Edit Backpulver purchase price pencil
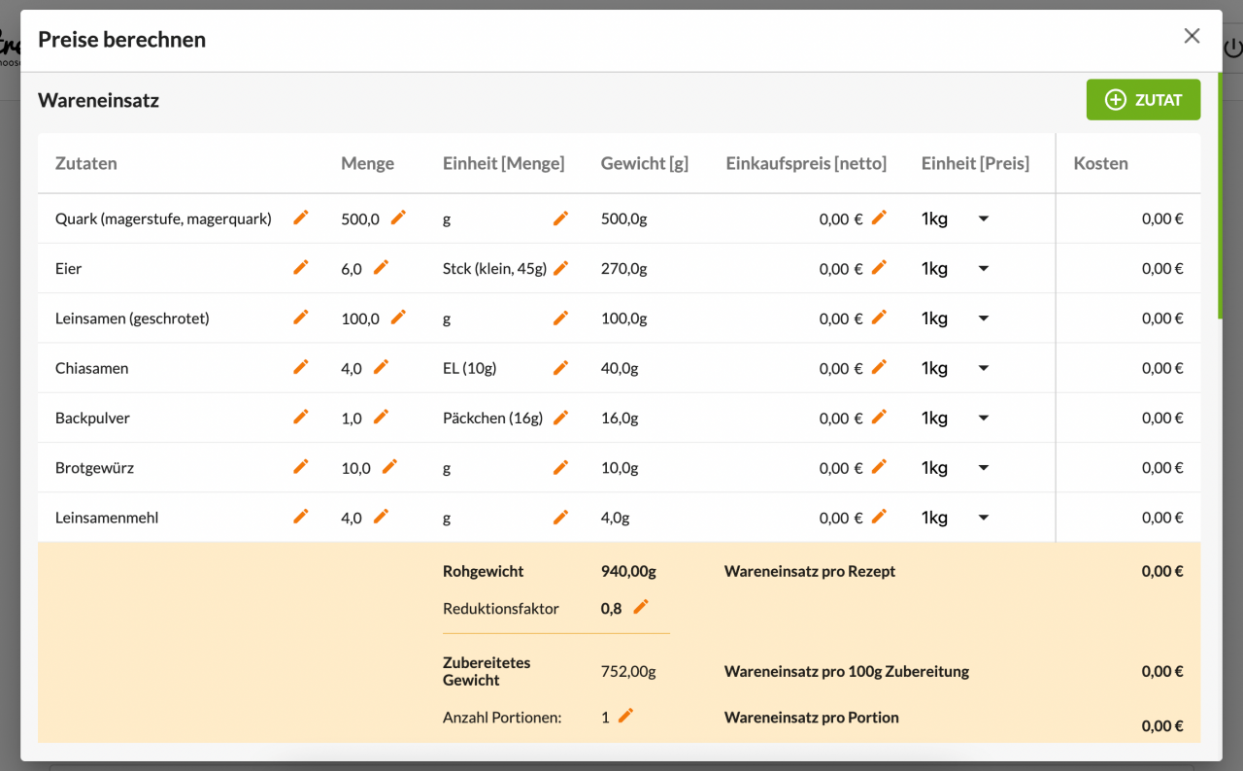Image resolution: width=1243 pixels, height=771 pixels. pos(879,417)
